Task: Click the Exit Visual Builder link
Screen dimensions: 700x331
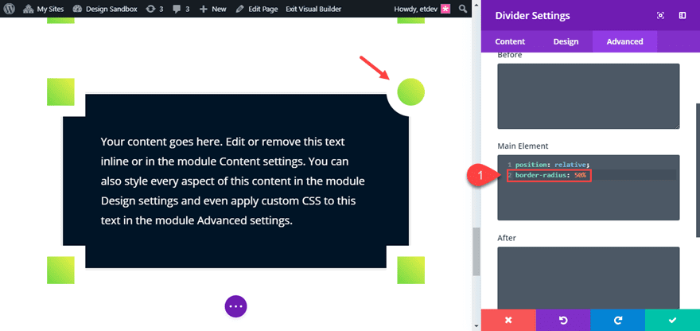Action: [314, 9]
